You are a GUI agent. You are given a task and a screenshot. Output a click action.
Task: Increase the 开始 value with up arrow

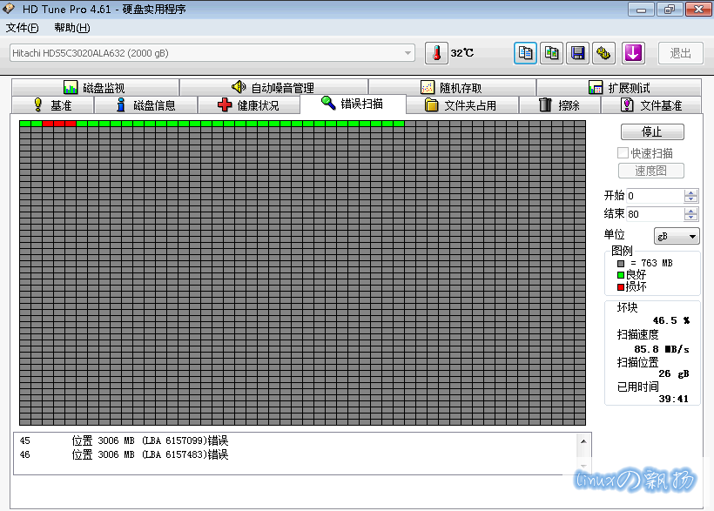pyautogui.click(x=690, y=192)
